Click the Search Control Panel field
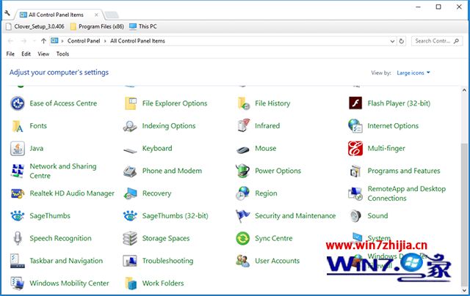This screenshot has height=296, width=470. tap(436, 41)
